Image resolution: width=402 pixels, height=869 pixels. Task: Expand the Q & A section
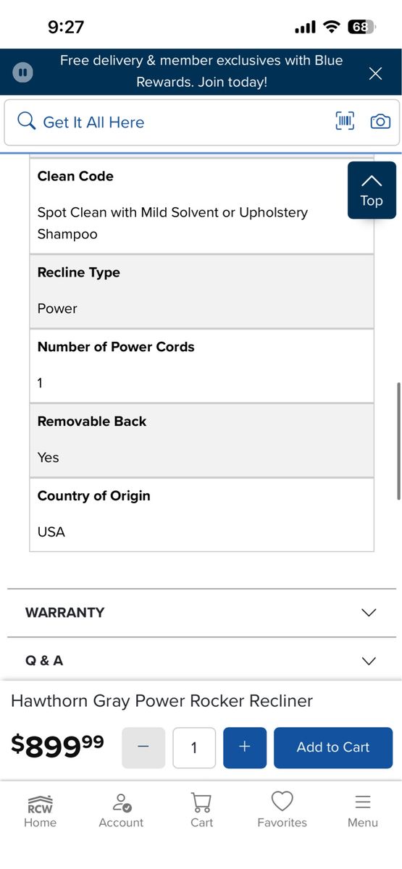tap(201, 660)
